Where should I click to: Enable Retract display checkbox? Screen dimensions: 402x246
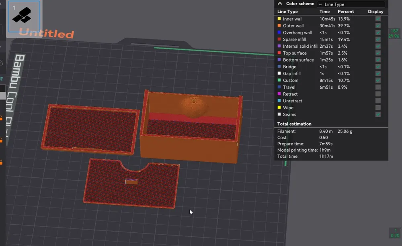(x=378, y=94)
